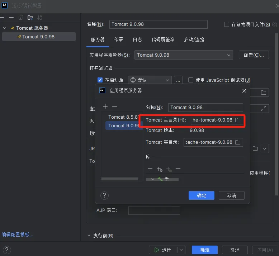Click the ellipsis button beside browser dropdown

point(178,80)
